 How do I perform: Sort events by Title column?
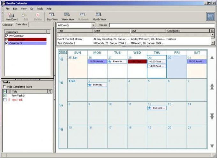[75, 31]
